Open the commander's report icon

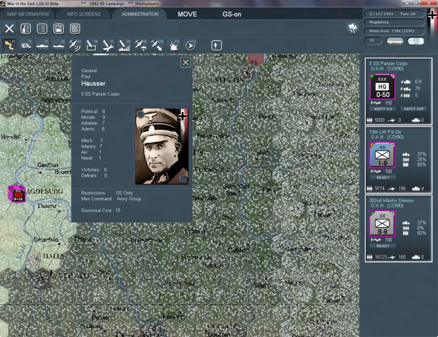[x=26, y=29]
